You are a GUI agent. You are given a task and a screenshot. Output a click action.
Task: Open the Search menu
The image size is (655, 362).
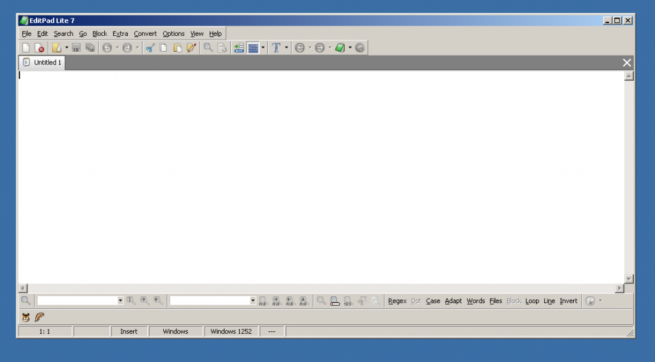(63, 34)
